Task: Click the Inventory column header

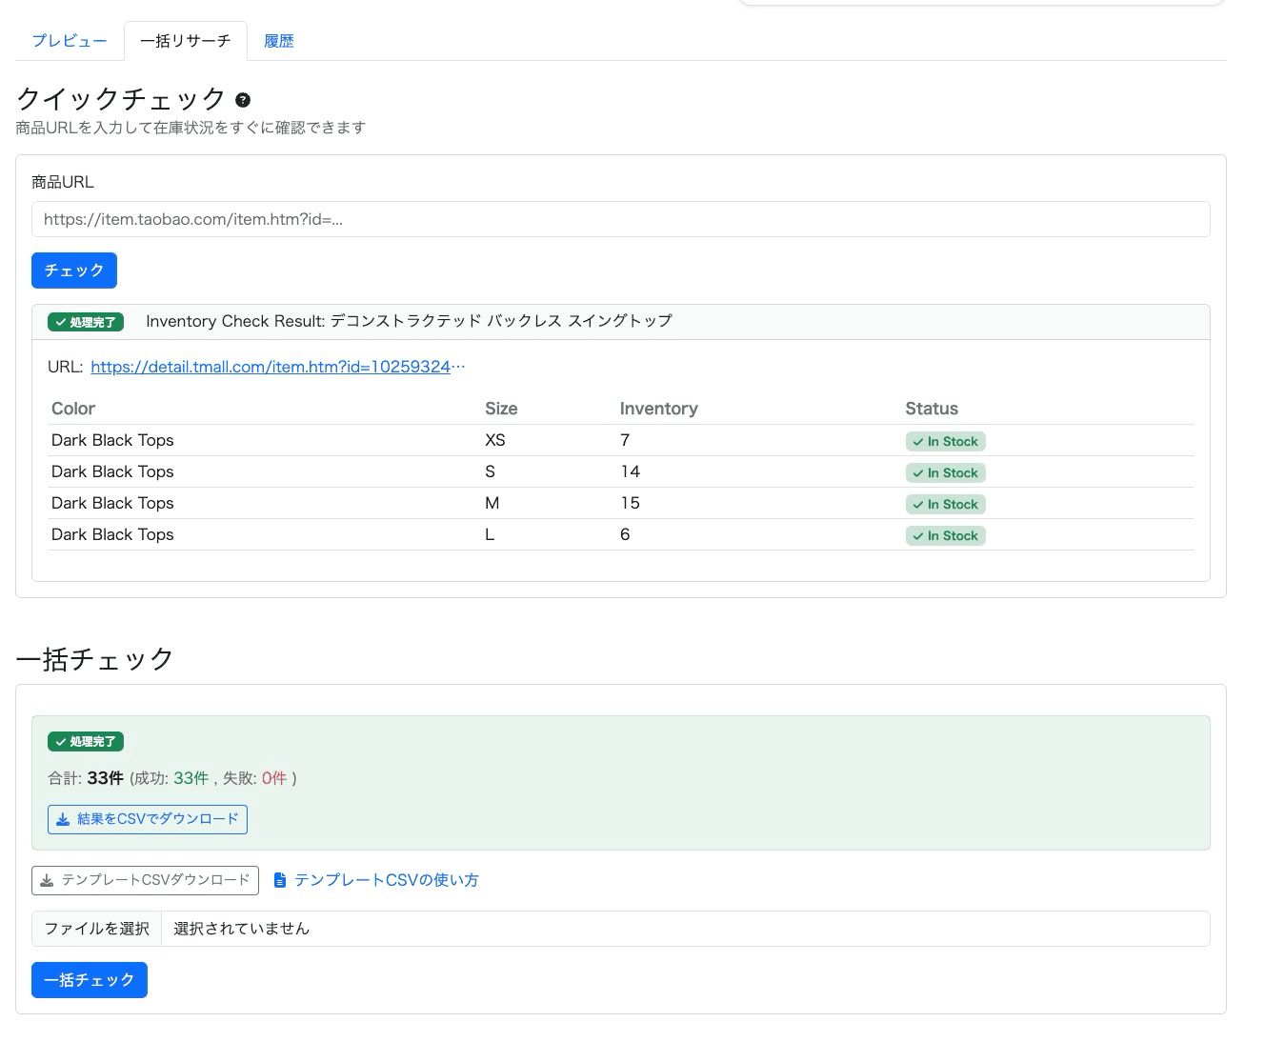Action: click(x=659, y=409)
